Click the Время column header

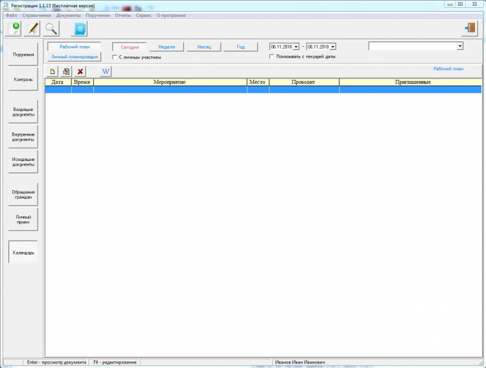click(82, 82)
